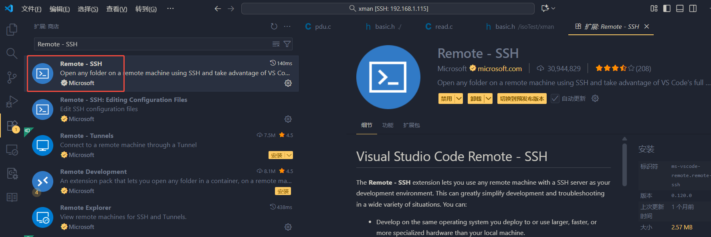This screenshot has height=237, width=711.
Task: Open Run and Debug view
Action: pos(12,102)
